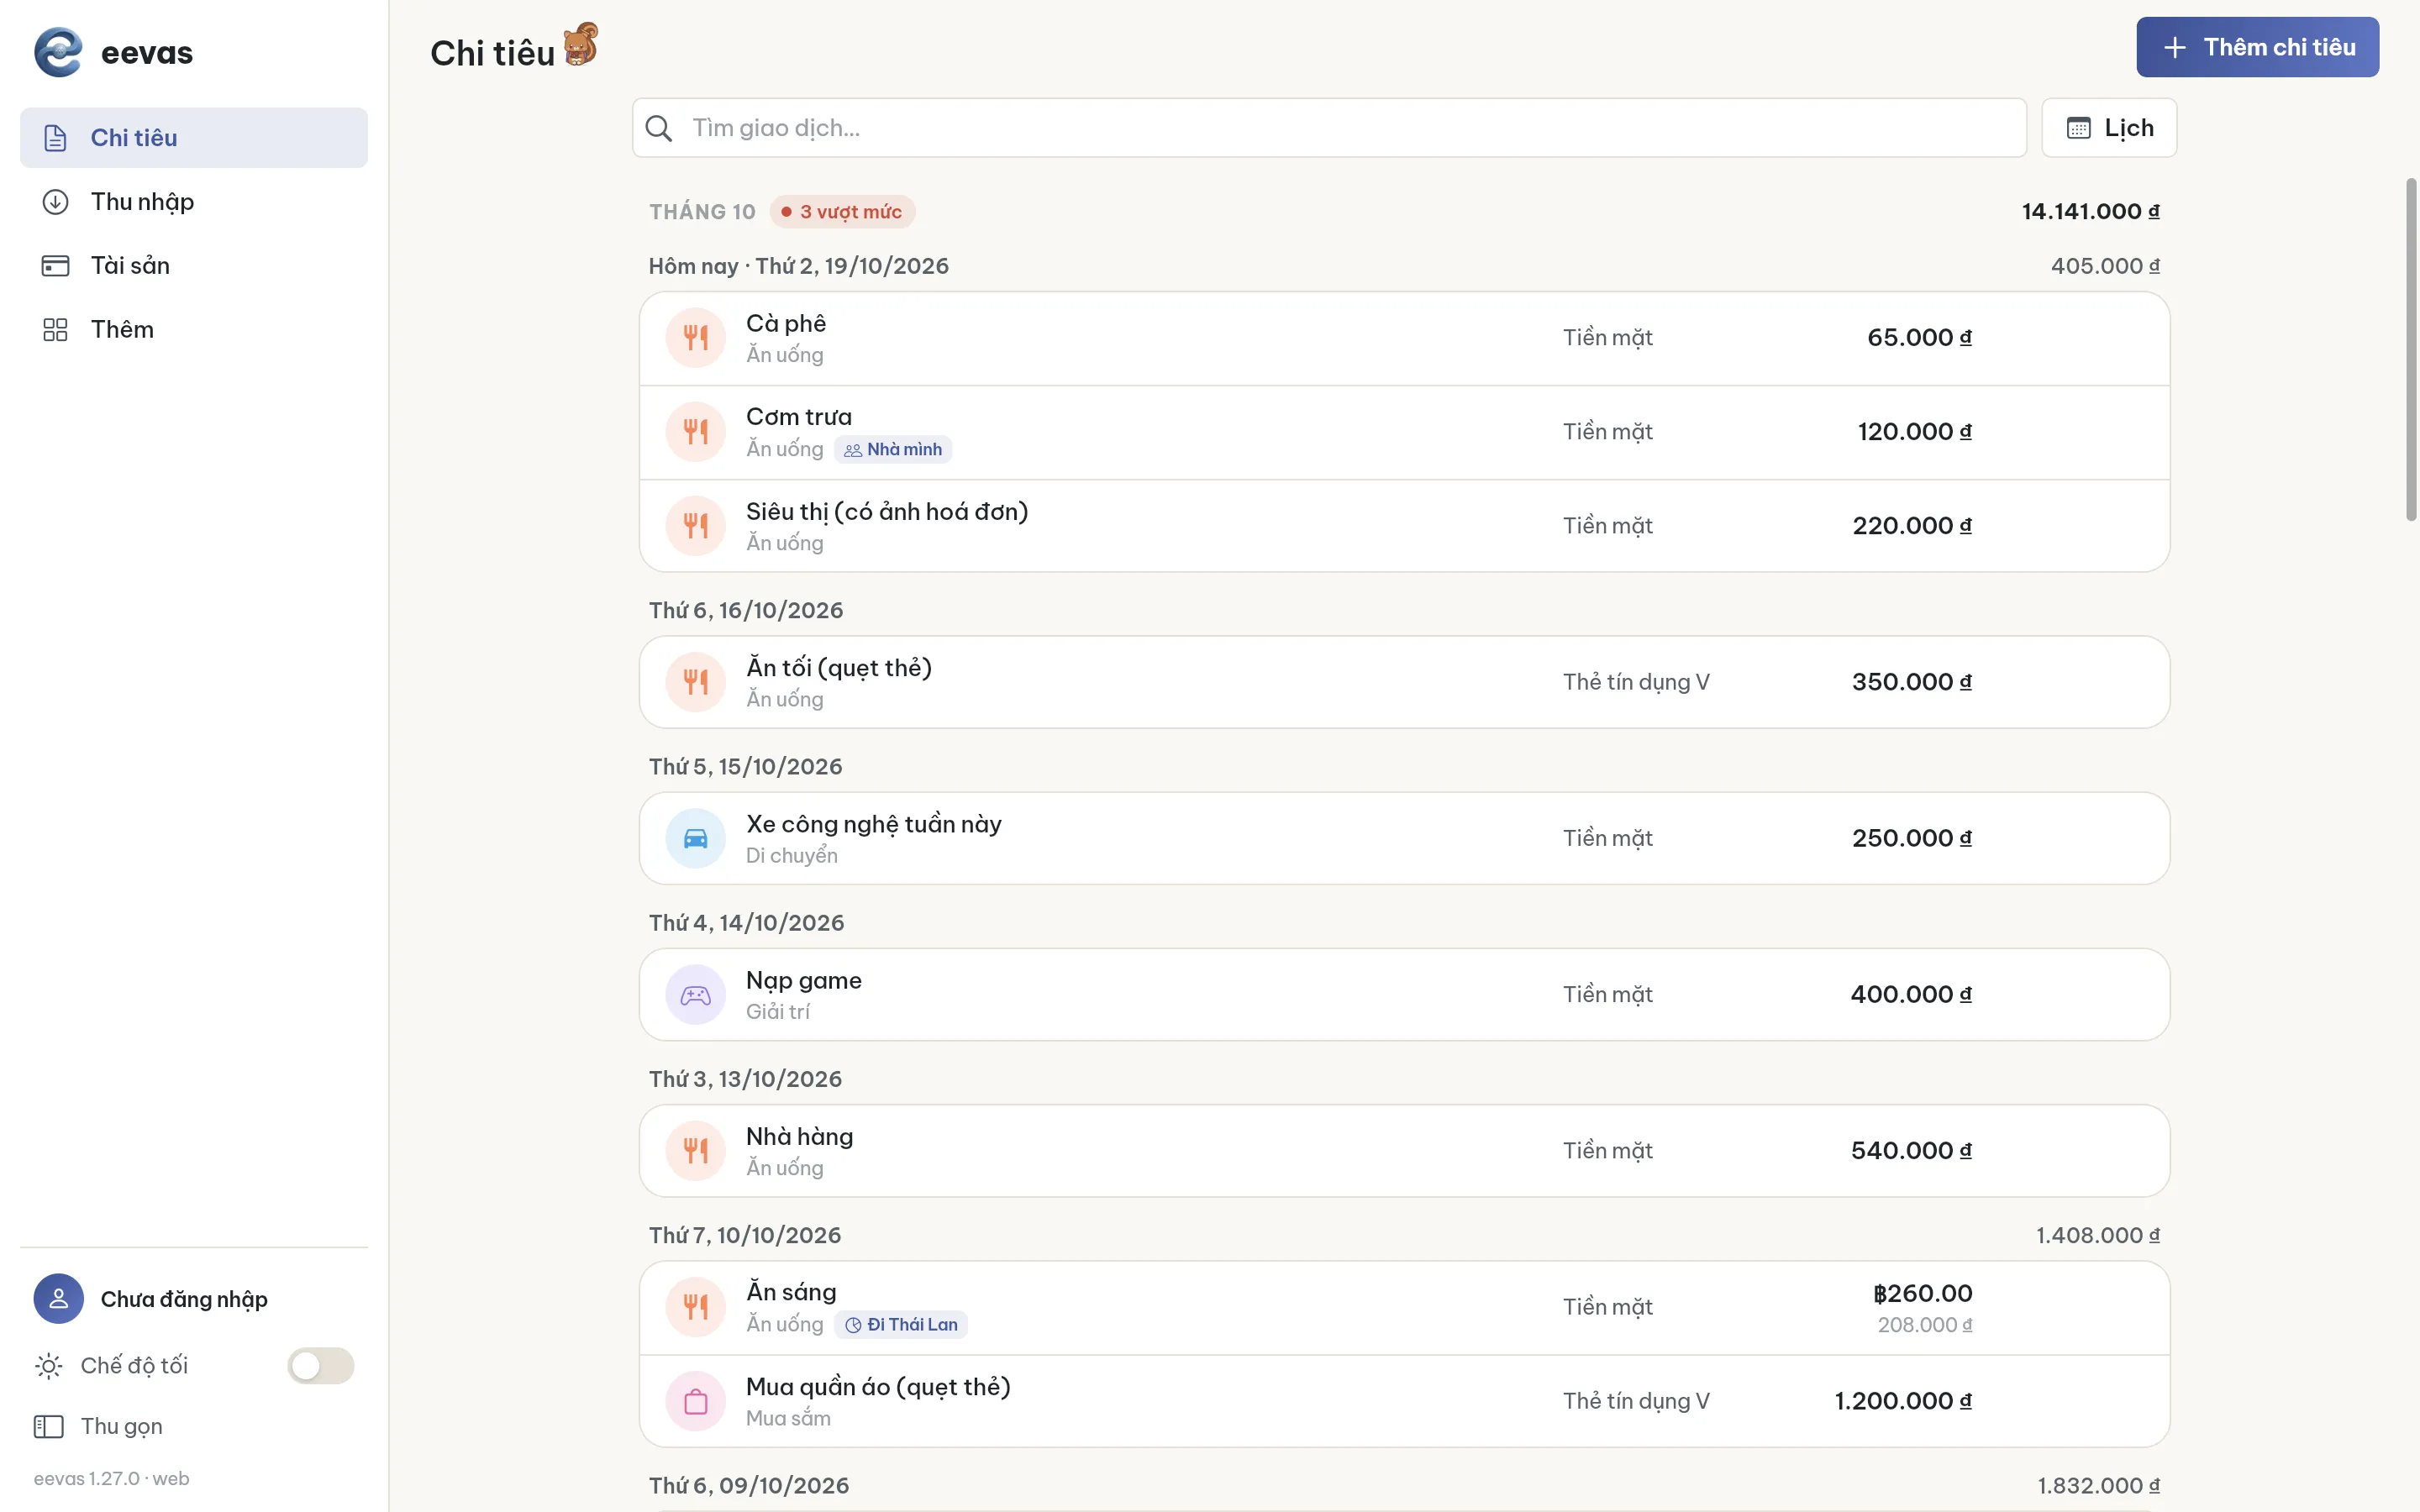Screen dimensions: 2420x1512
Task: Click Thẻ tín dụng V on Ăn tối row
Action: click(1637, 682)
